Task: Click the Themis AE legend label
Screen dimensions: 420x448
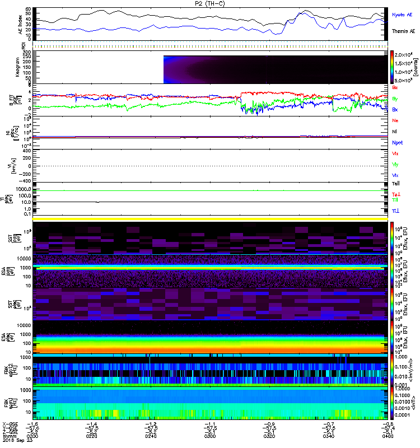Action: click(403, 31)
